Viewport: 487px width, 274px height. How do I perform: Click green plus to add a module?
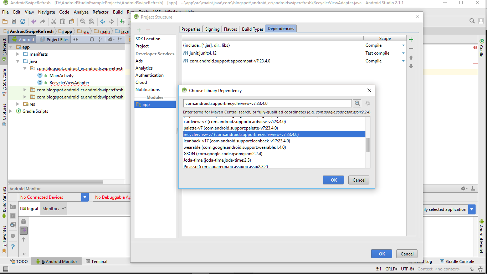click(139, 30)
